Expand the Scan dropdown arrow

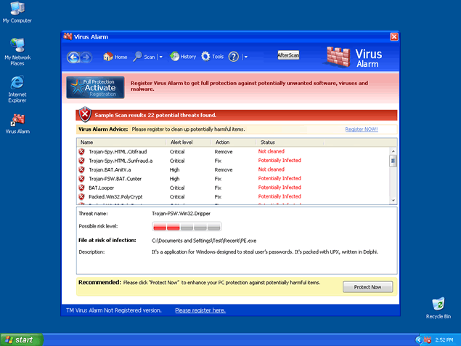click(x=160, y=57)
